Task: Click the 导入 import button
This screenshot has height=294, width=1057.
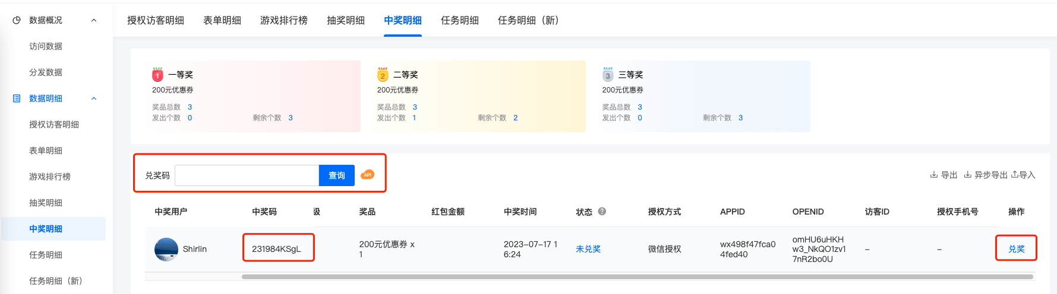Action: coord(1023,175)
